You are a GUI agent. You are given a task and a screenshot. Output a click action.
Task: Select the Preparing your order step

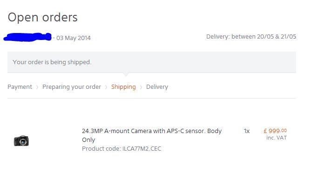click(x=72, y=87)
